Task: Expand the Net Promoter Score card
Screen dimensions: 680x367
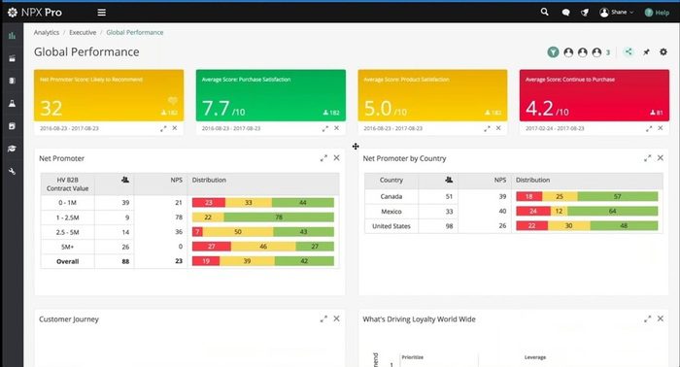Action: [163, 129]
